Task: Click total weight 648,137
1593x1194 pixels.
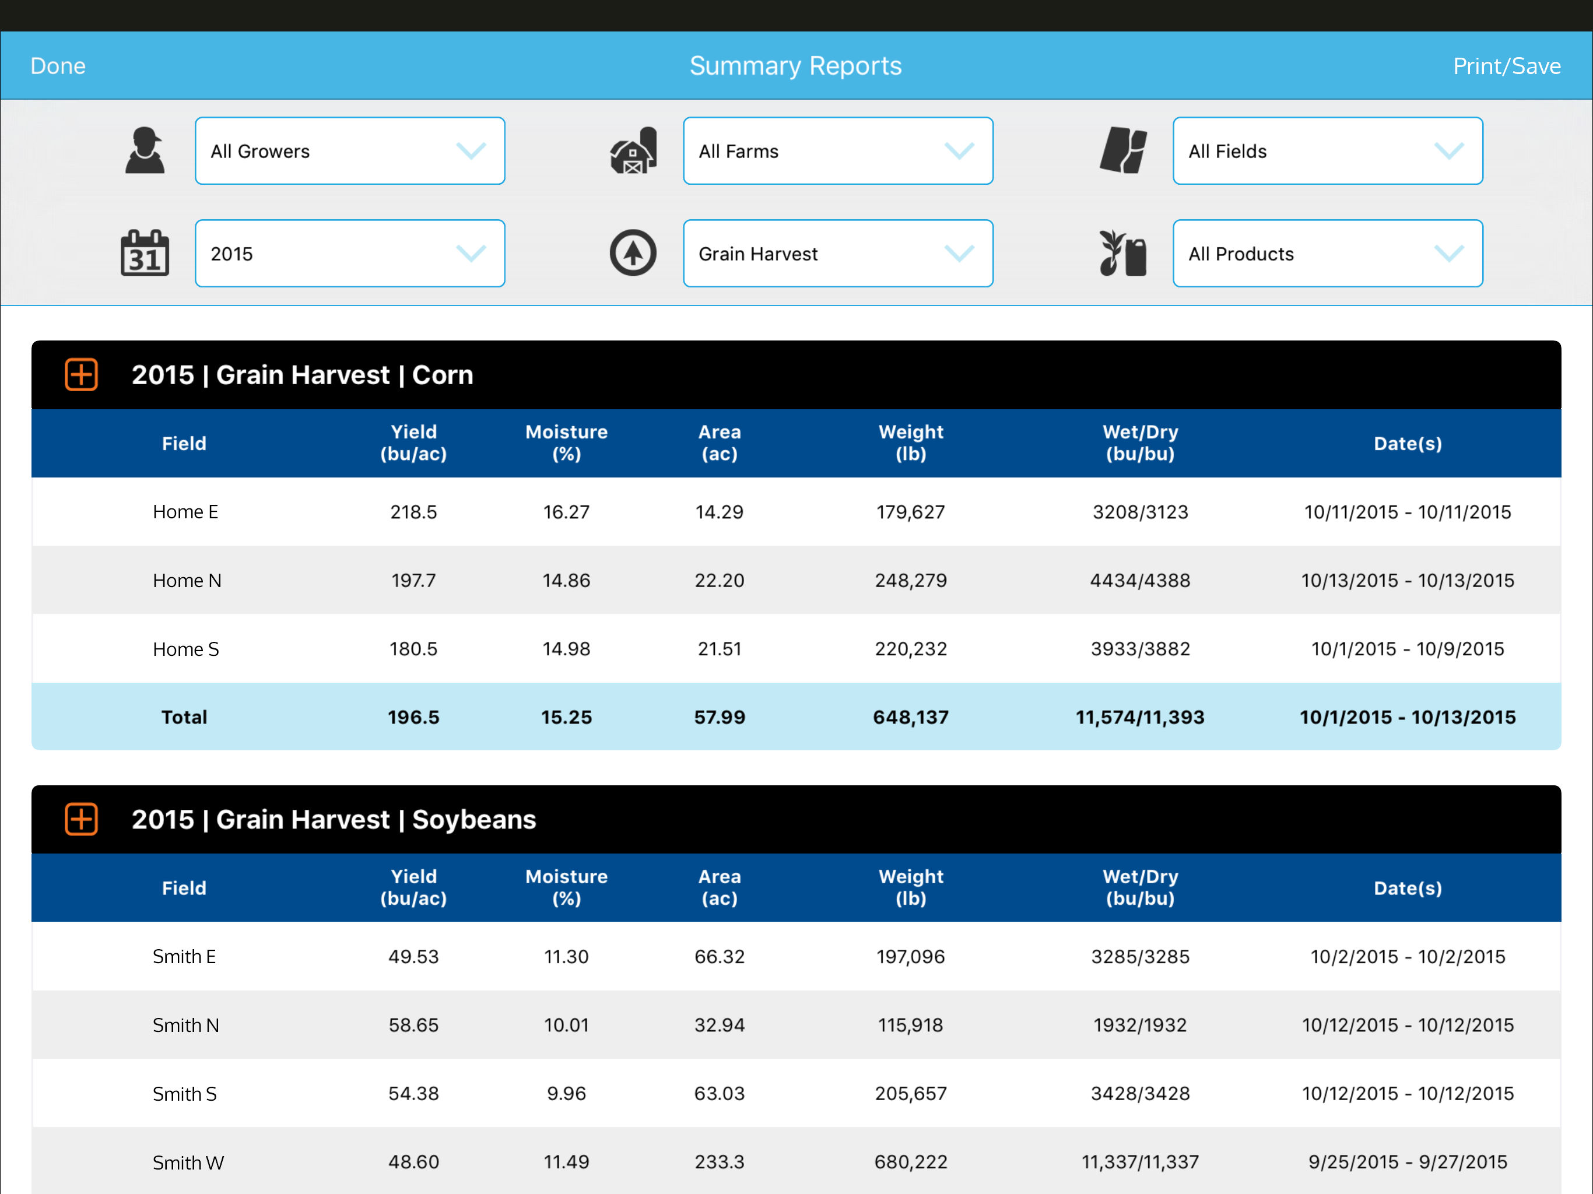Action: click(x=910, y=717)
